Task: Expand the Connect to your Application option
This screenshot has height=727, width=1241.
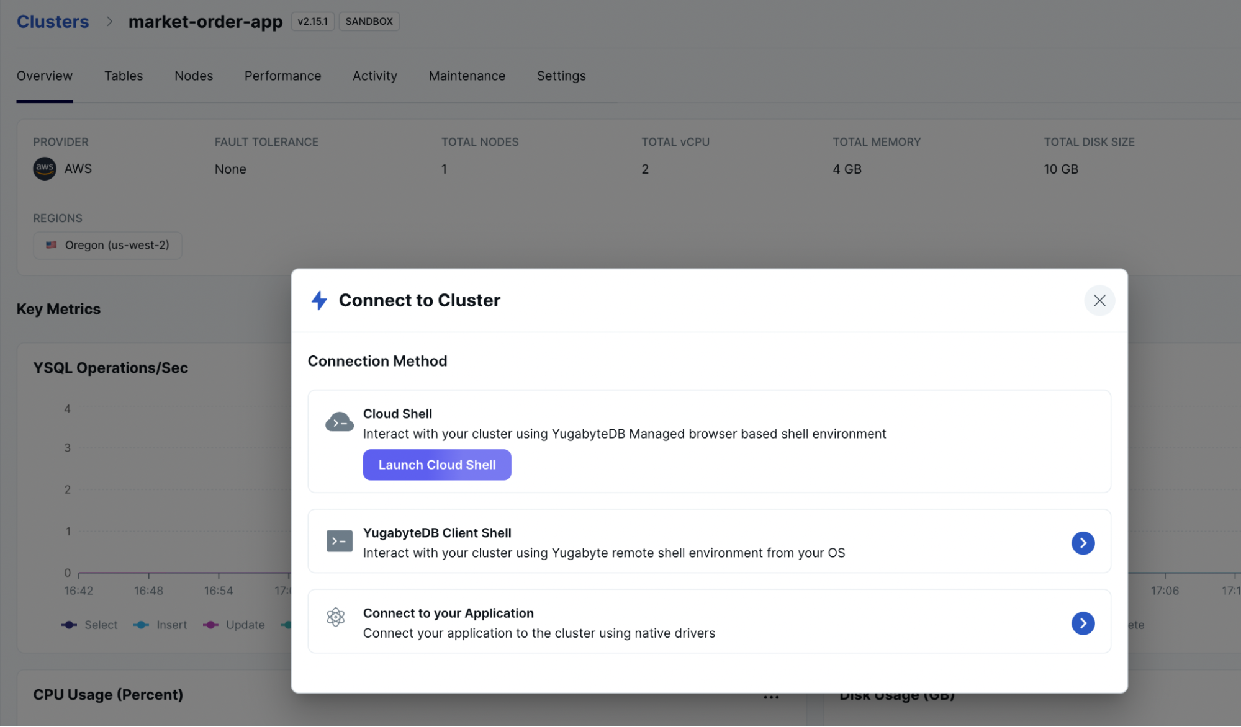Action: tap(1083, 623)
